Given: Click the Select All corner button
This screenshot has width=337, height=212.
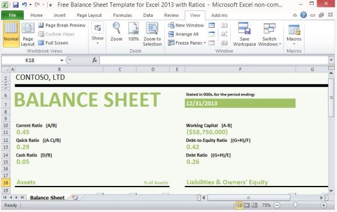Looking at the screenshot, I should 6,70.
